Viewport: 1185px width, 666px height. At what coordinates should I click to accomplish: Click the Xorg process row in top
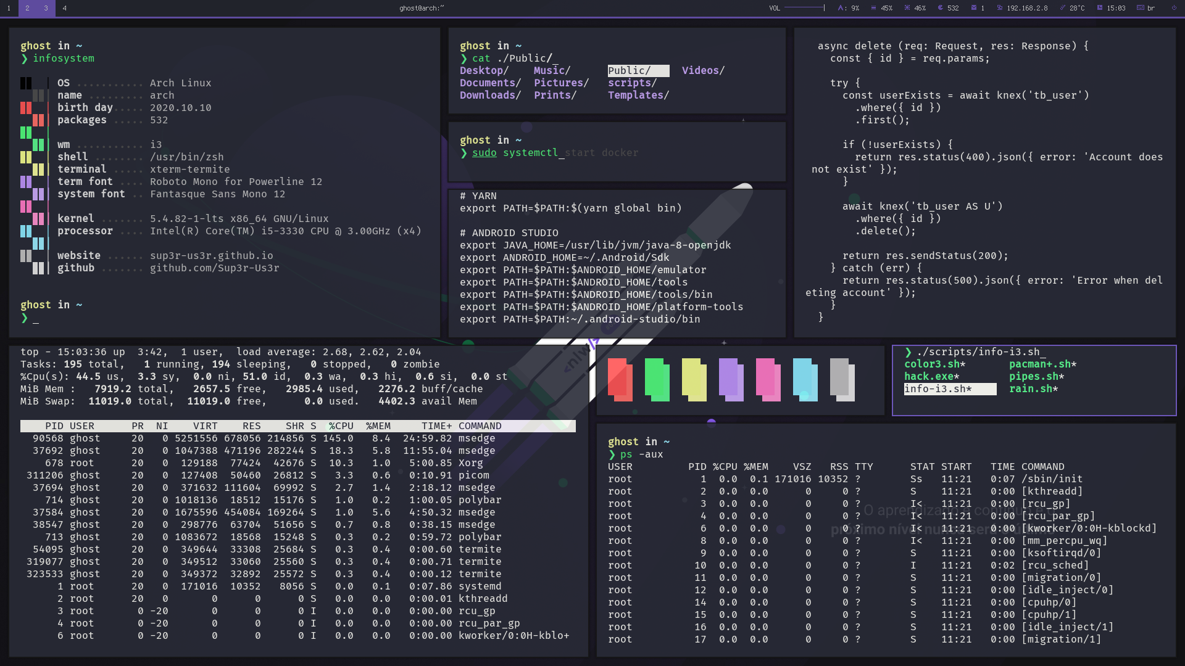[298, 463]
